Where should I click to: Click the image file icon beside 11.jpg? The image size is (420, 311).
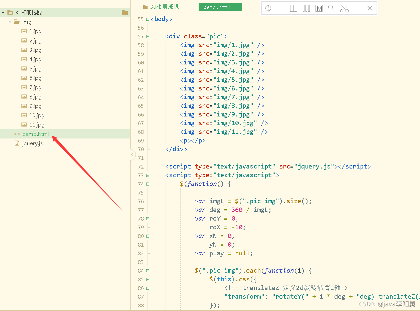pyautogui.click(x=24, y=125)
